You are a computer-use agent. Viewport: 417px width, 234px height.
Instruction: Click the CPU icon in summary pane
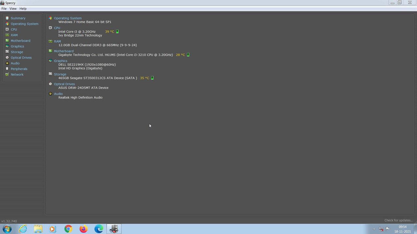pos(50,28)
